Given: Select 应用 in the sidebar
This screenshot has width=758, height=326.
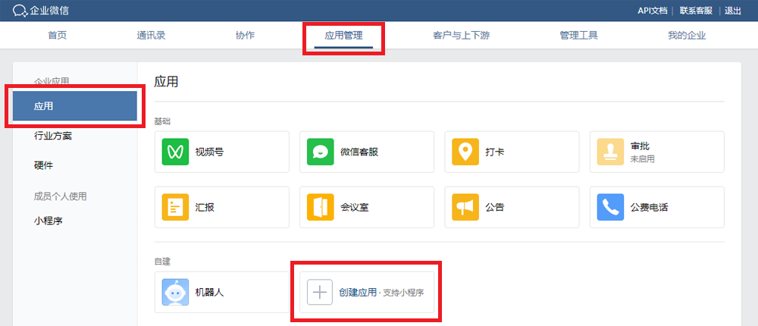Looking at the screenshot, I should [x=75, y=106].
